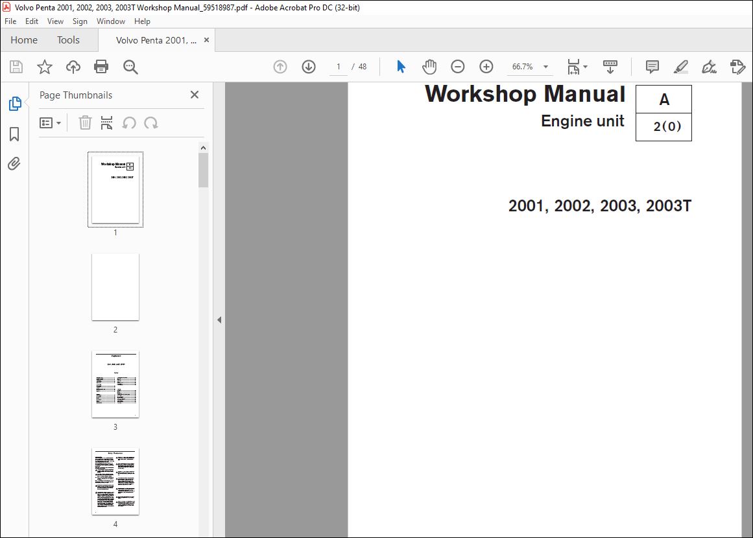The height and width of the screenshot is (538, 753).
Task: Select the Highlight text pen tool
Action: pyautogui.click(x=681, y=67)
